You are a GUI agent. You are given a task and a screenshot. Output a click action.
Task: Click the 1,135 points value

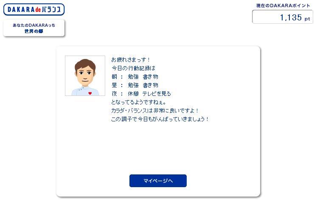pos(291,18)
